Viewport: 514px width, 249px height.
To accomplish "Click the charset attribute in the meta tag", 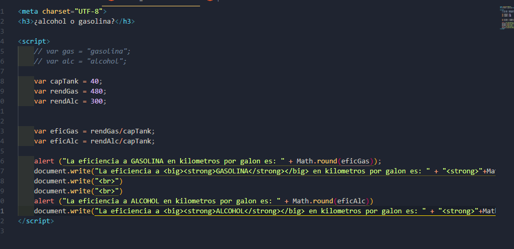I will click(56, 12).
